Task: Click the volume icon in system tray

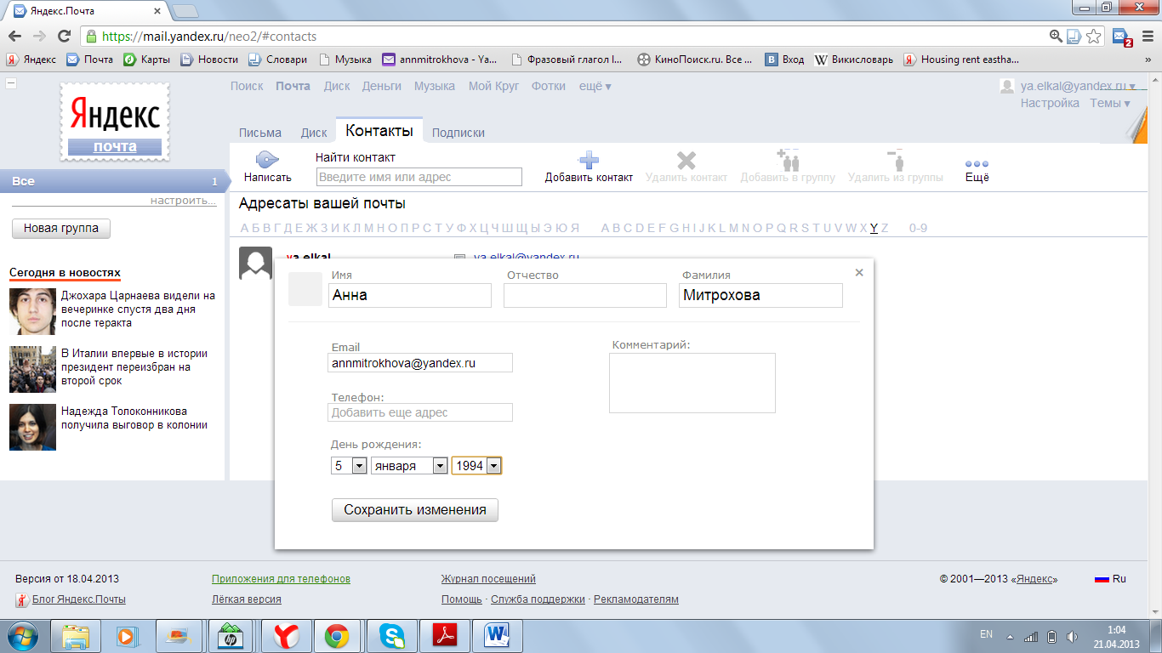Action: (1074, 636)
